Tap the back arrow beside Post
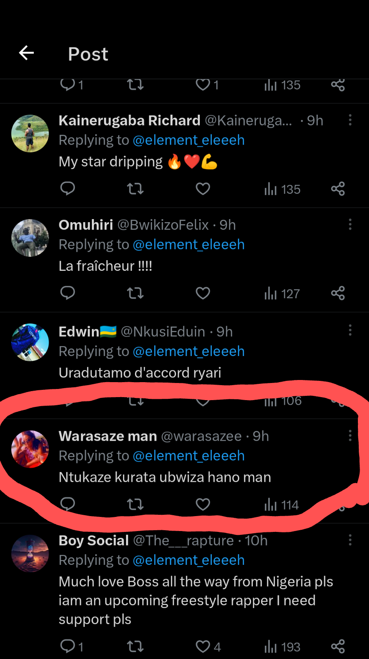The image size is (369, 659). [x=26, y=53]
